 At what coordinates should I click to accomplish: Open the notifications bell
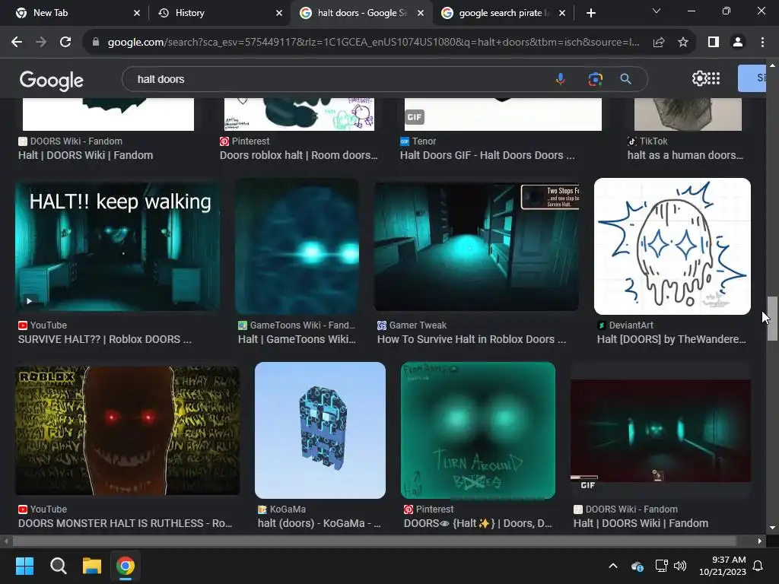(758, 566)
